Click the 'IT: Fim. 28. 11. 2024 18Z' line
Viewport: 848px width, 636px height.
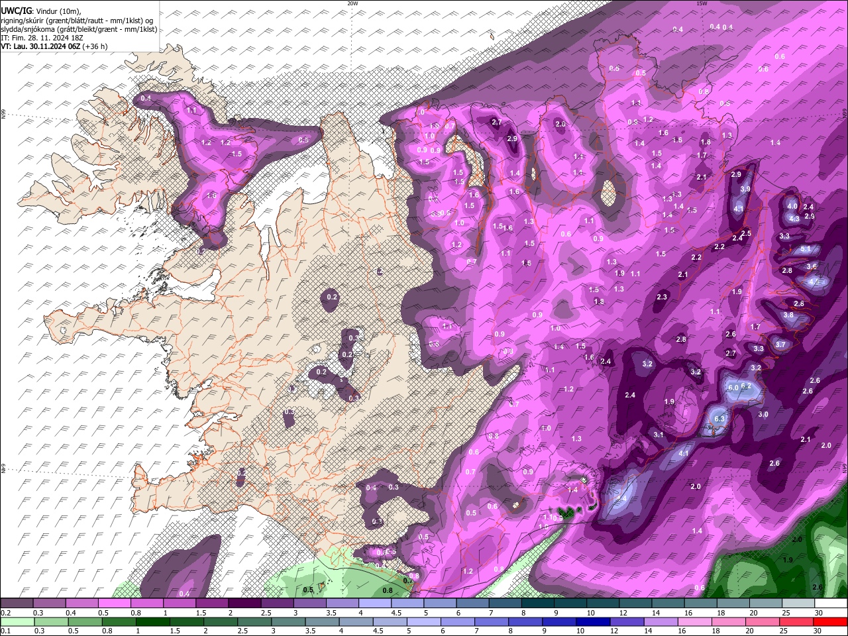42,38
